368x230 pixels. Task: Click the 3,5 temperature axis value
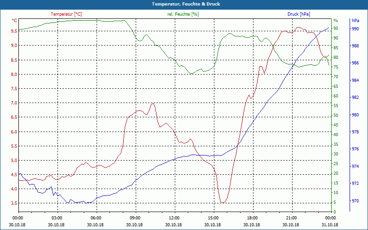[x=14, y=203]
